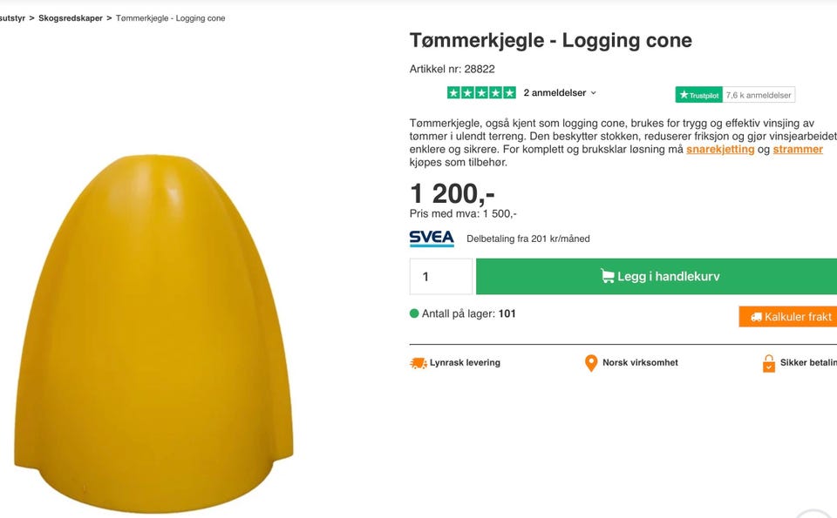This screenshot has width=837, height=518.
Task: Open the yellow logging cone product image
Action: coord(153,333)
